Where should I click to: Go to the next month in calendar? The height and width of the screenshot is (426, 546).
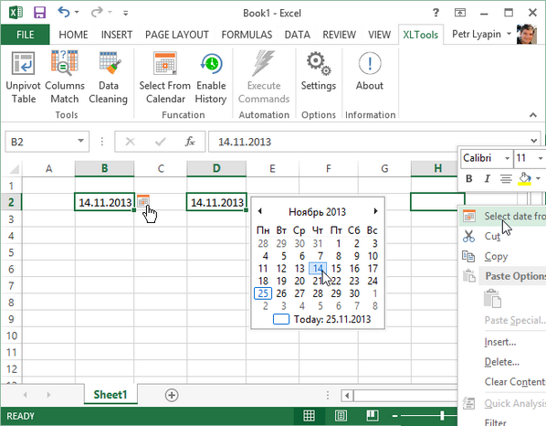(375, 211)
